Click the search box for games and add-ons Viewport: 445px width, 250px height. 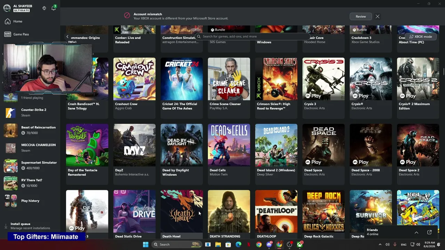tap(252, 36)
